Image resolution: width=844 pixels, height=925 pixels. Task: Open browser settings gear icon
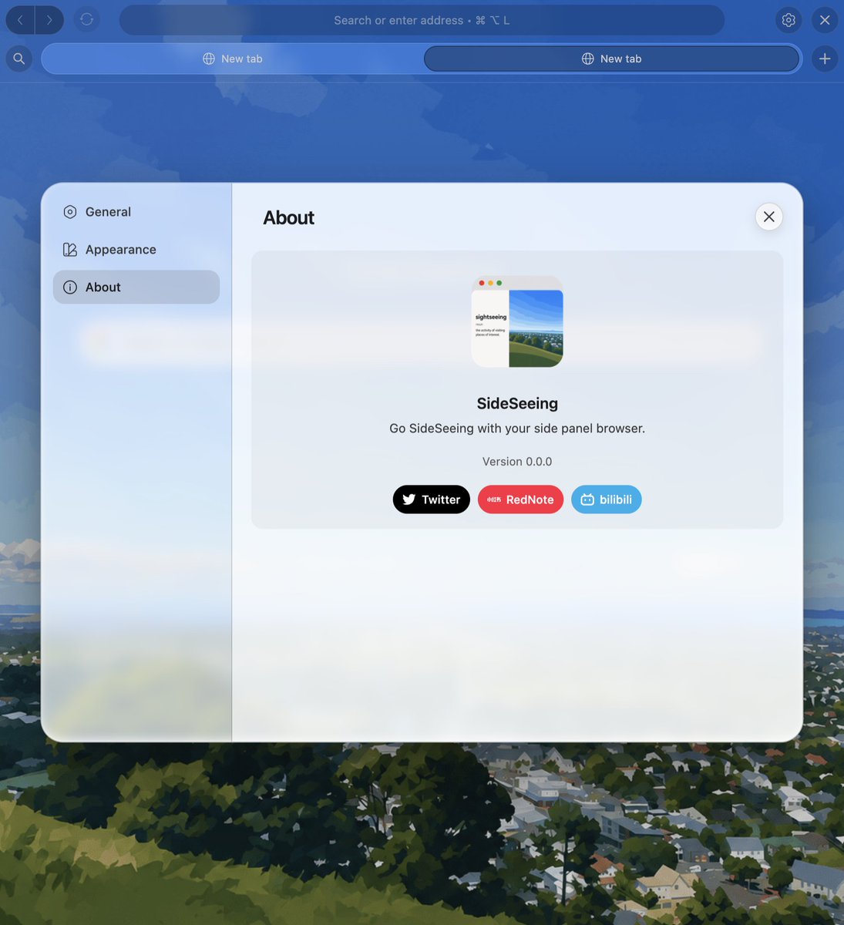tap(789, 20)
